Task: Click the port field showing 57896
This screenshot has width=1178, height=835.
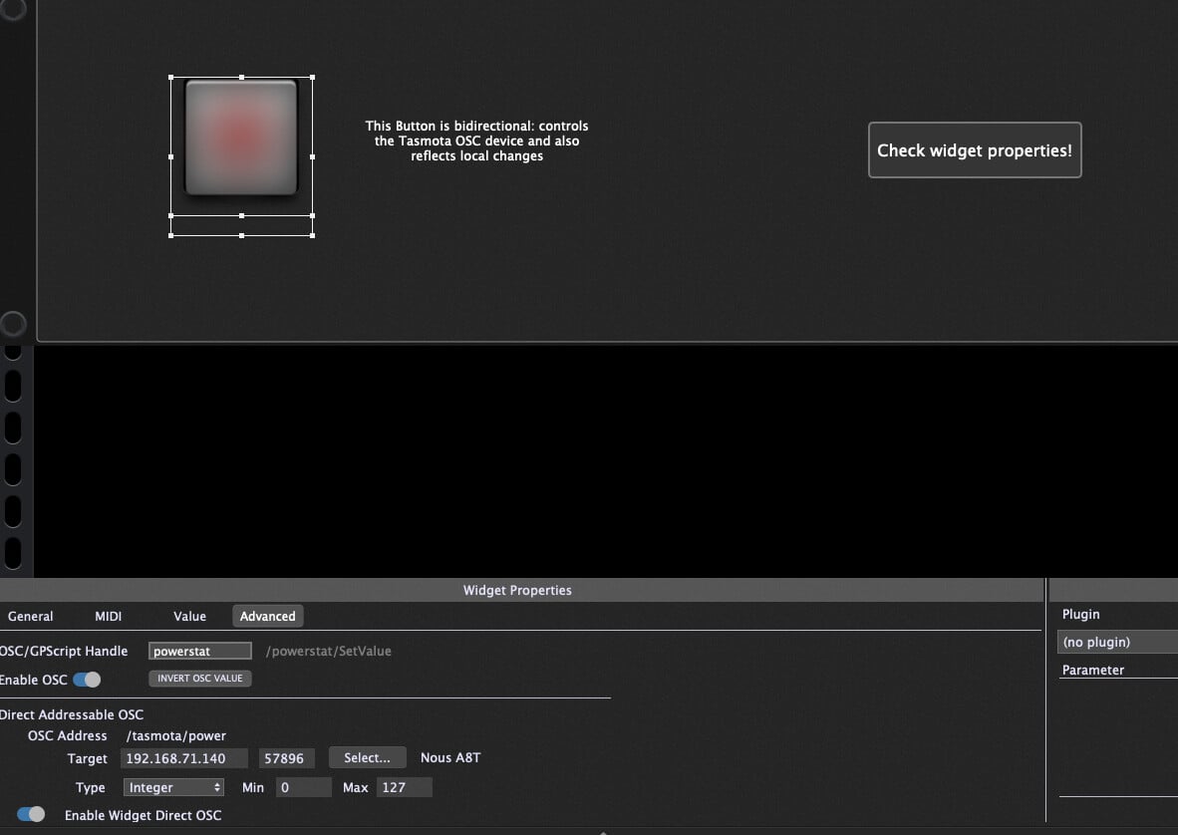Action: pyautogui.click(x=286, y=758)
